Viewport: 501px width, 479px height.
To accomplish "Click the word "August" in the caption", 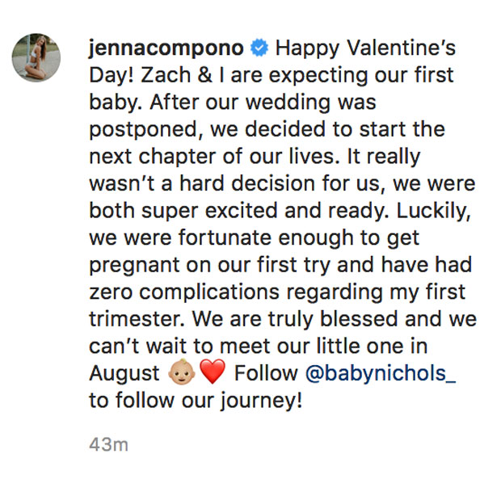I will (124, 374).
